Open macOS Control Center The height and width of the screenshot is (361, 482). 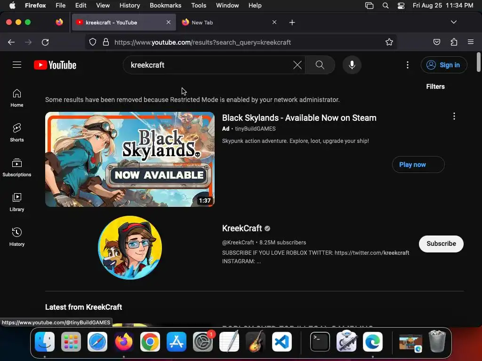click(401, 6)
